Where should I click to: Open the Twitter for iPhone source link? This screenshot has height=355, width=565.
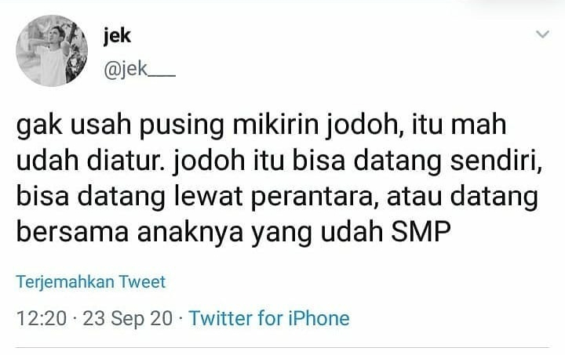pos(269,318)
